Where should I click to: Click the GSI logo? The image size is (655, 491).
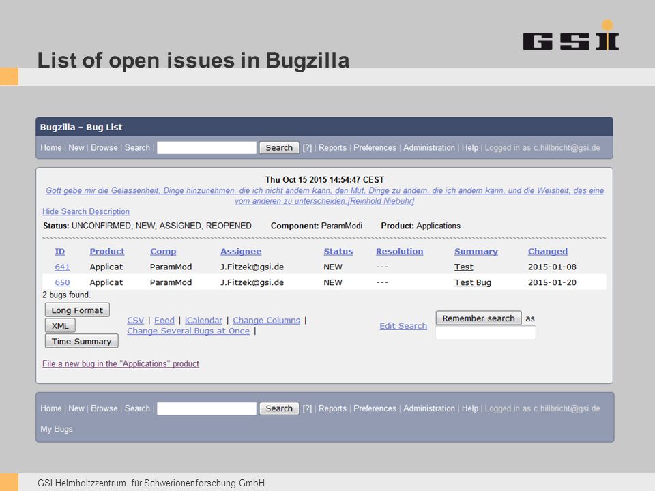coord(570,35)
